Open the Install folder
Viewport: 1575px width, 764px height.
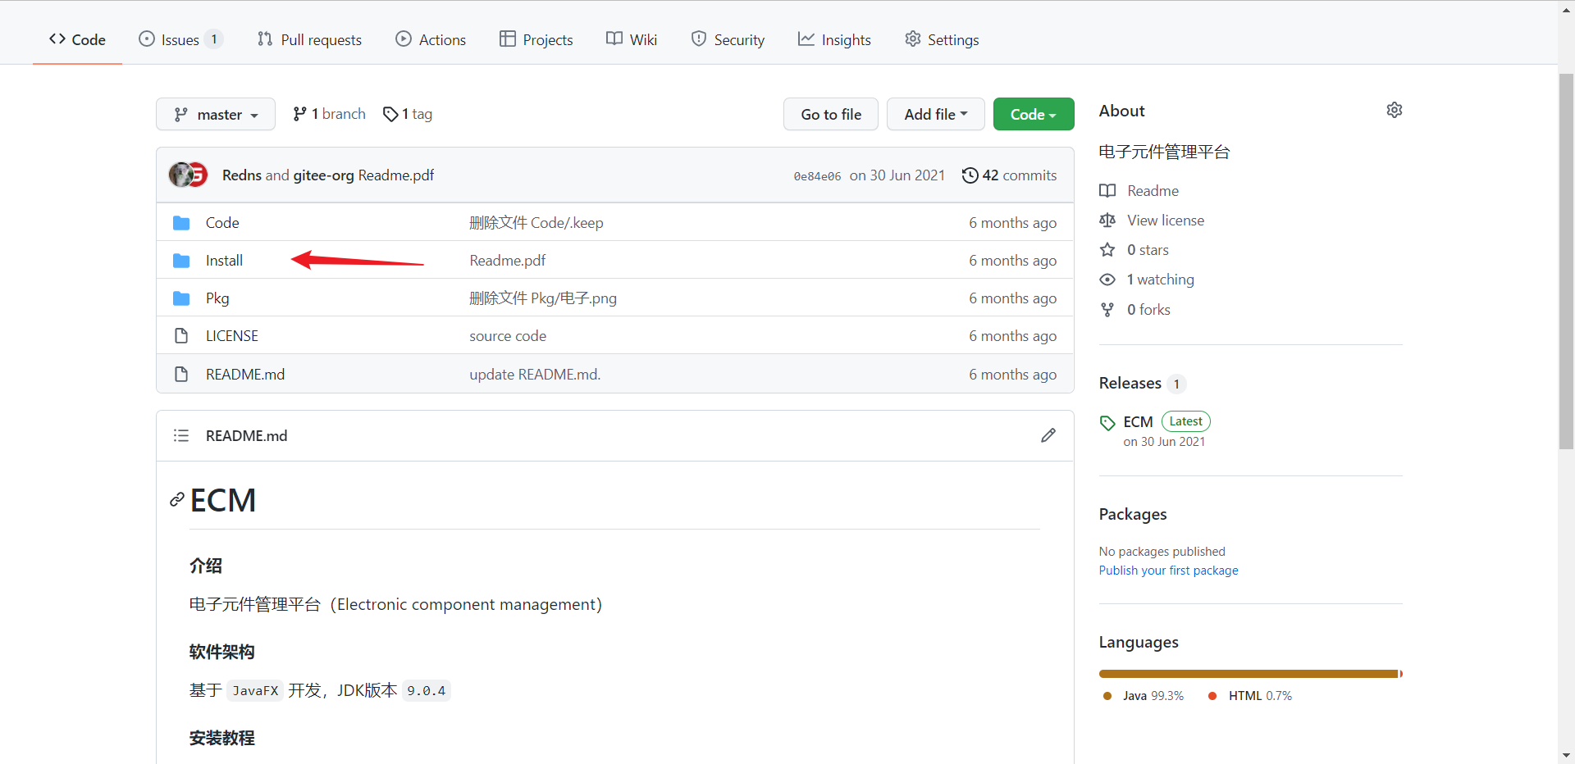[224, 261]
